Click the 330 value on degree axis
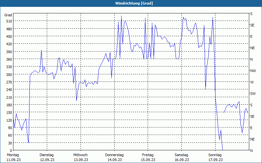Image resolution: width=262 pixels, height=163 pixels. (x=9, y=67)
